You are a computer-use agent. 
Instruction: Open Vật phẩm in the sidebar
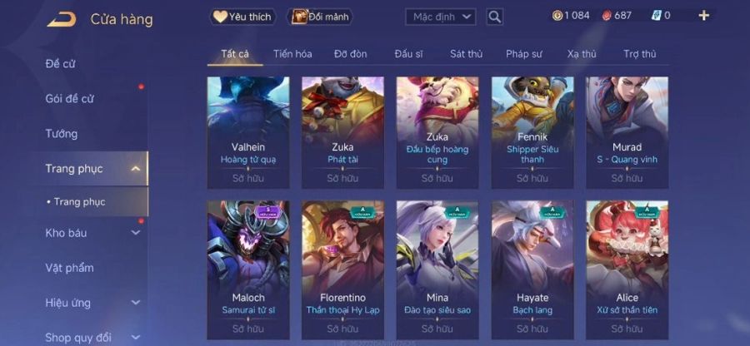pyautogui.click(x=69, y=268)
